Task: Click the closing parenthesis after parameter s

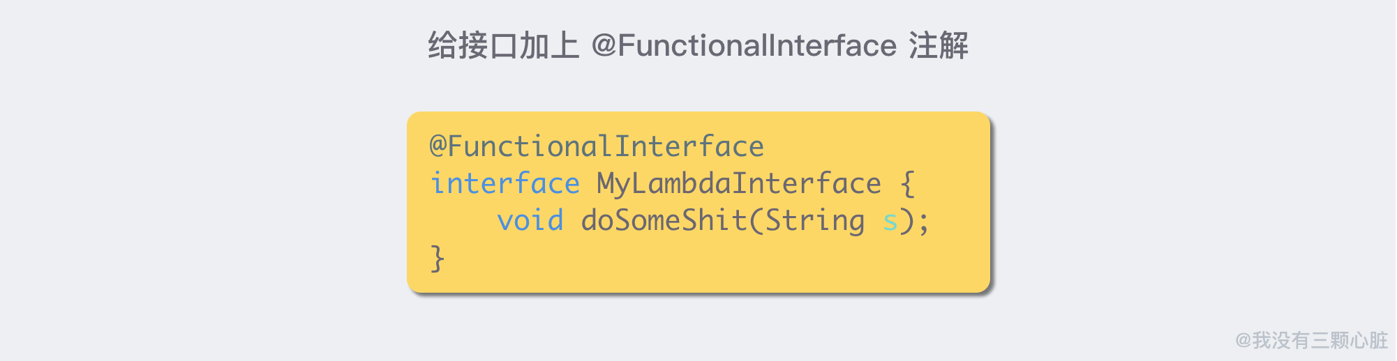Action: click(x=906, y=221)
